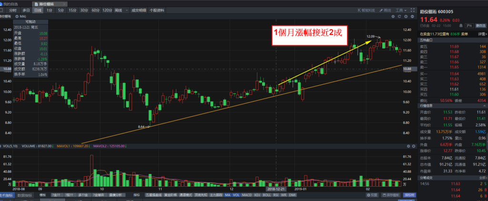488x201 pixels.
Task: Switch to 技术指标 technical indicators tab
Action: point(7,195)
